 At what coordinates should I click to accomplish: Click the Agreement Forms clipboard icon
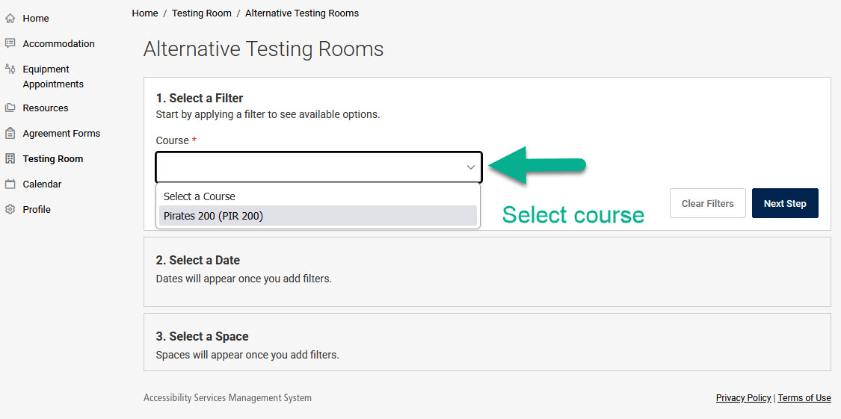coord(10,133)
